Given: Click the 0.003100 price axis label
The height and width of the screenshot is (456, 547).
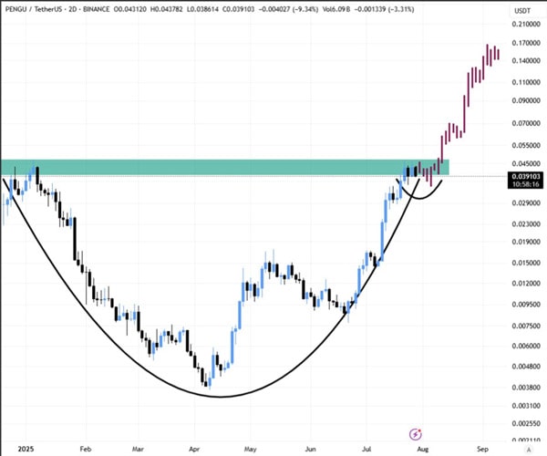Looking at the screenshot, I should point(526,406).
